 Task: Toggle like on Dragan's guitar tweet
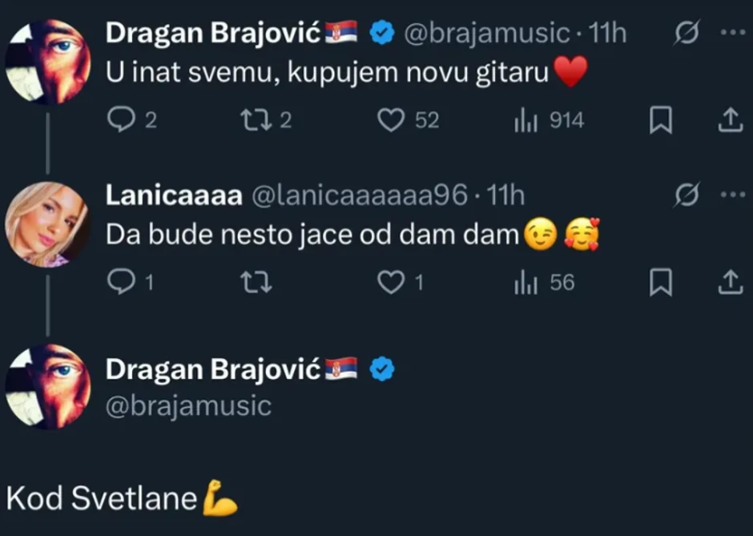390,119
